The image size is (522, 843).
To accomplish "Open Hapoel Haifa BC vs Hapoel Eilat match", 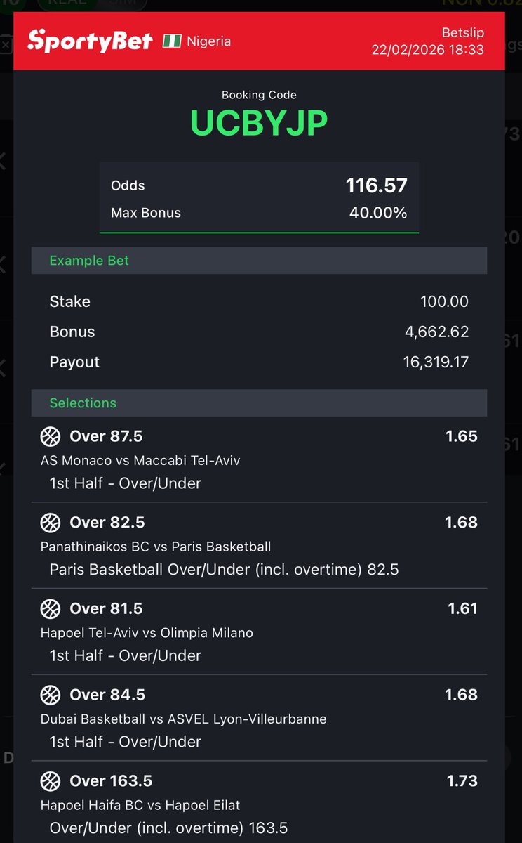I will (140, 805).
